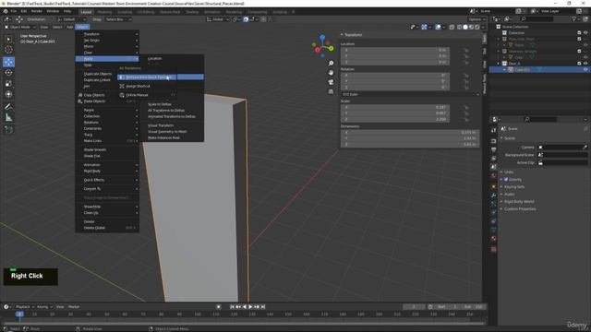Hide Cube.001 with its eye icon

click(585, 70)
